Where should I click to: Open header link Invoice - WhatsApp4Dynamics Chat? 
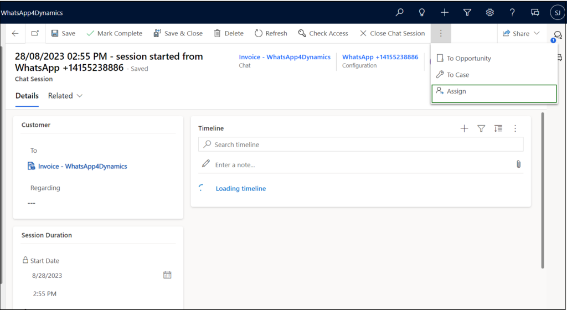point(285,57)
